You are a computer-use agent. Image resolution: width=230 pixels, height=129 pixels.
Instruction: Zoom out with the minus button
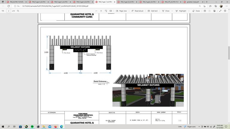pyautogui.click(x=96, y=11)
